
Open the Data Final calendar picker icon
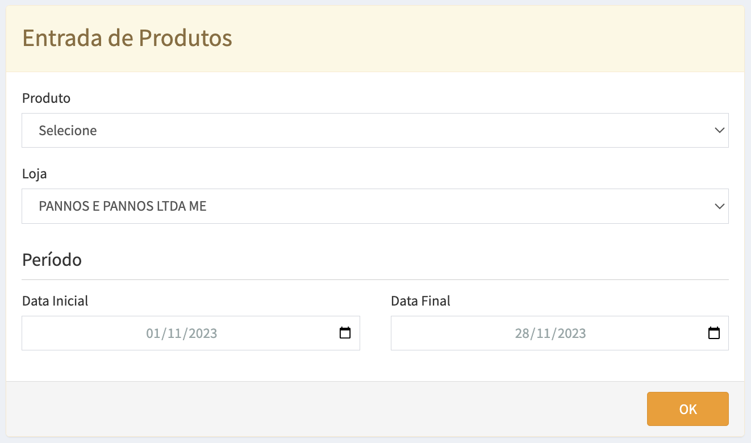click(x=714, y=333)
